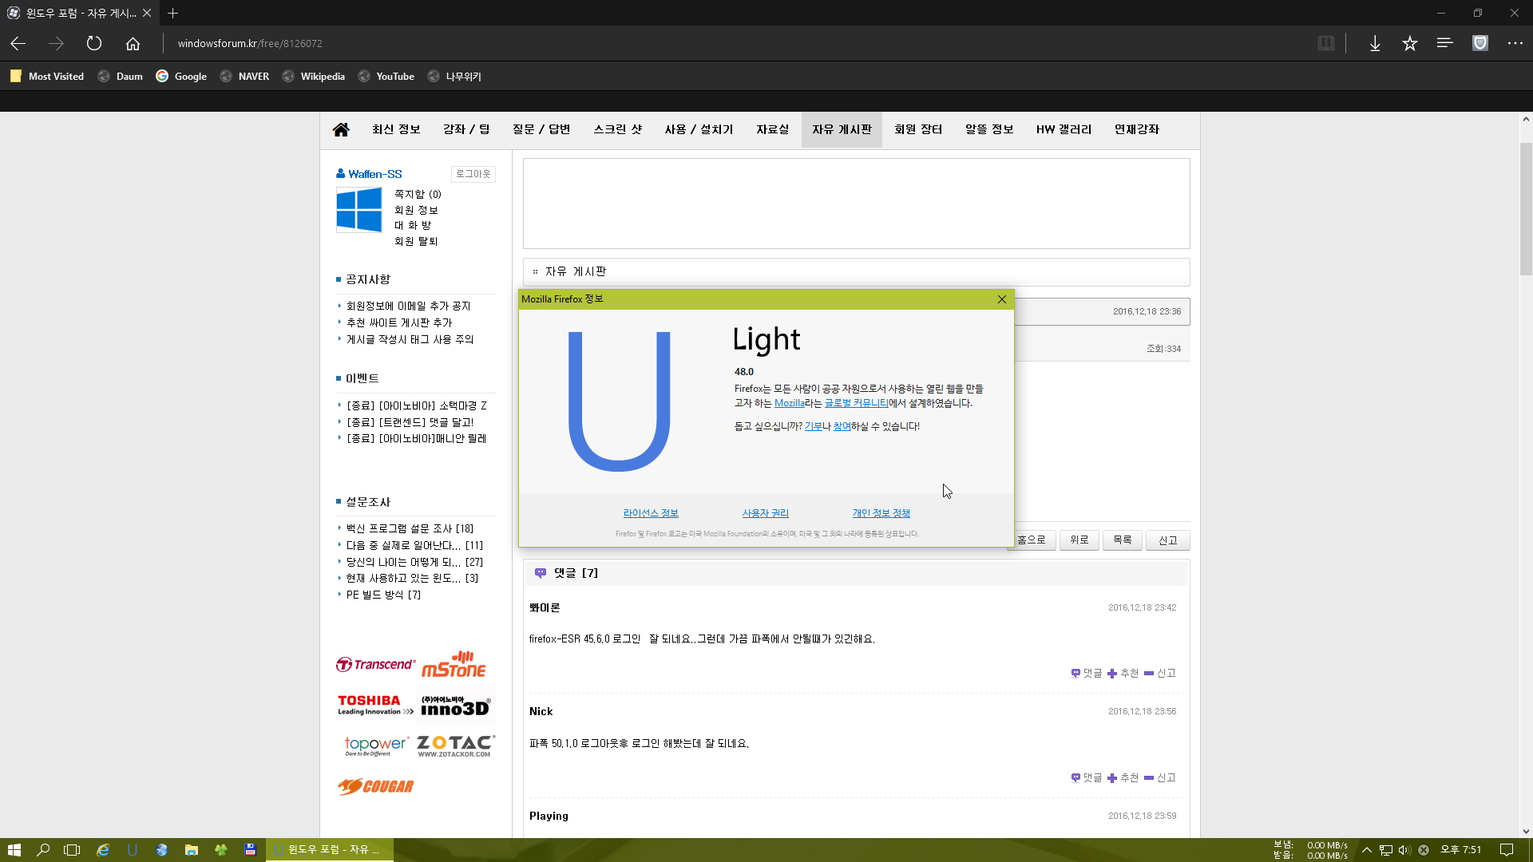Click the refresh/reload page icon
The width and height of the screenshot is (1533, 862).
[x=93, y=43]
